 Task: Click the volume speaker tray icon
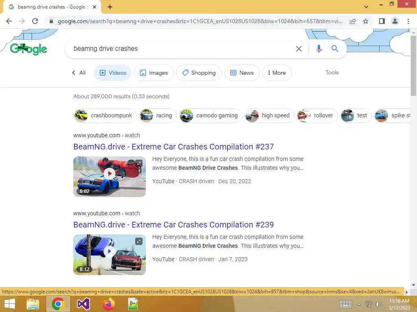378,304
